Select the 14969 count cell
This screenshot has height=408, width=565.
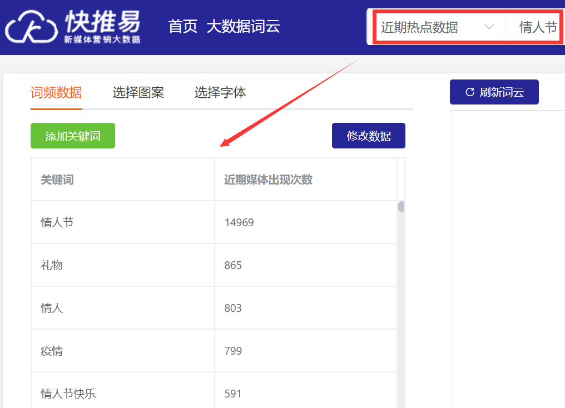click(x=306, y=222)
